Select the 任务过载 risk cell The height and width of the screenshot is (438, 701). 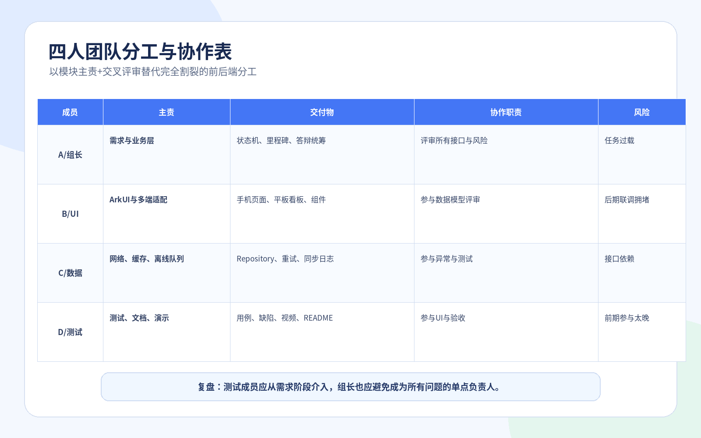[642, 155]
